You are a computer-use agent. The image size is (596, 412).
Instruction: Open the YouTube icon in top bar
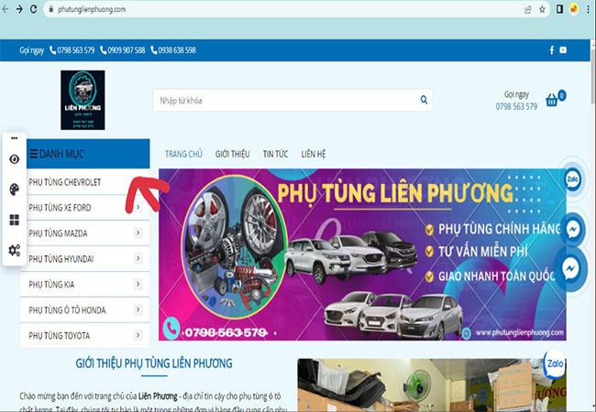click(563, 50)
